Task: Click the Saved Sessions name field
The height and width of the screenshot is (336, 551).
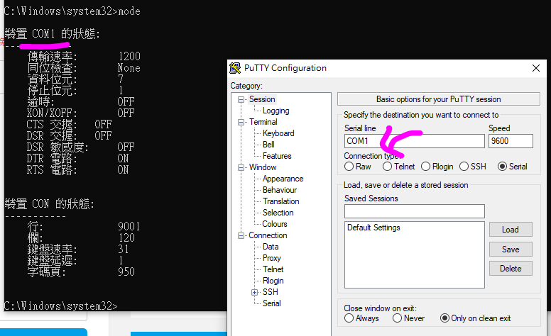Action: click(x=414, y=211)
